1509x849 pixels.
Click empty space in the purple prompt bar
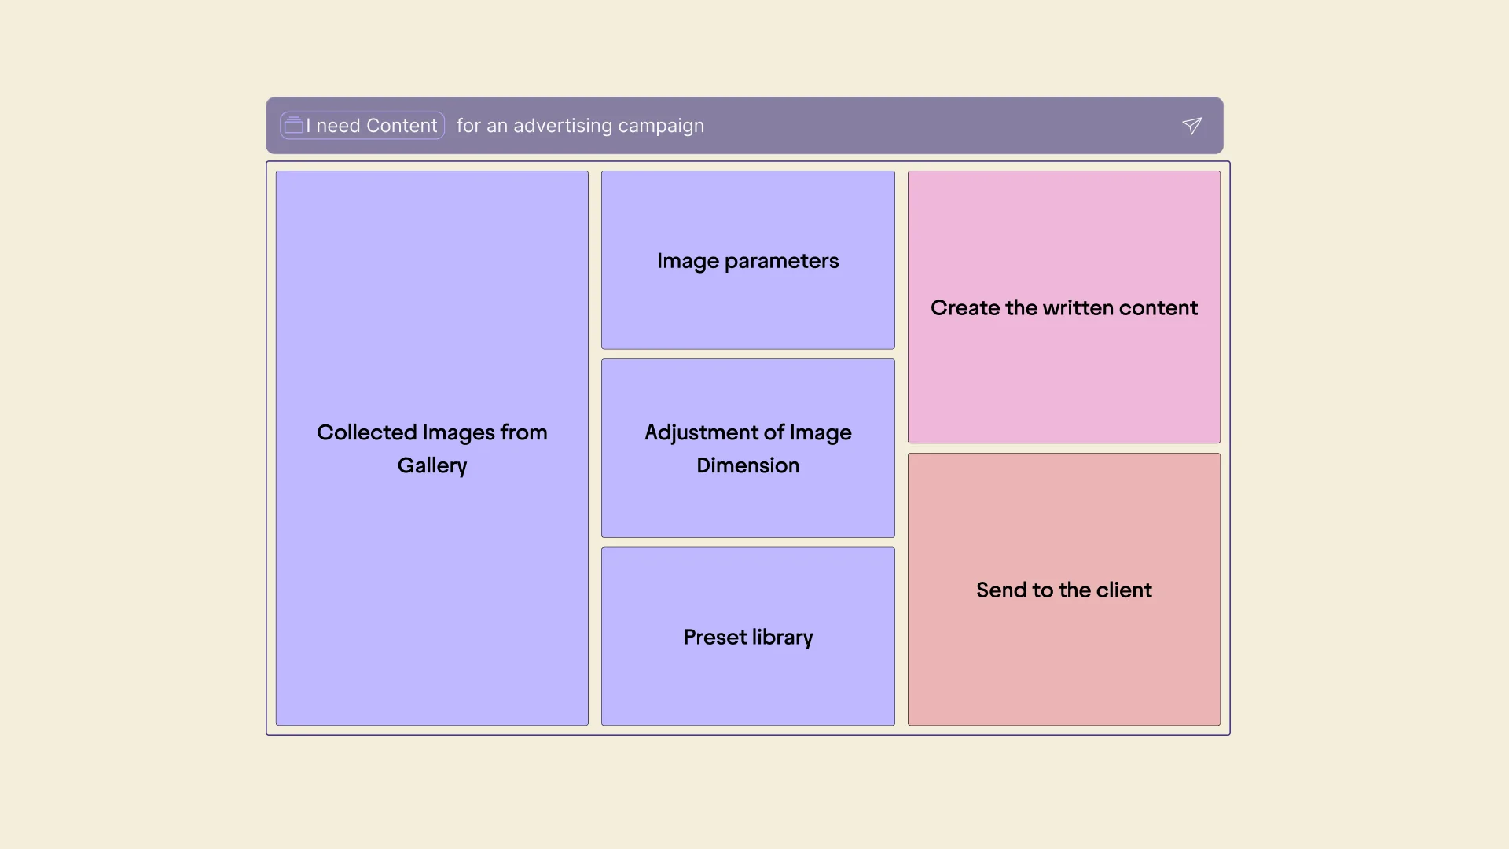click(943, 126)
